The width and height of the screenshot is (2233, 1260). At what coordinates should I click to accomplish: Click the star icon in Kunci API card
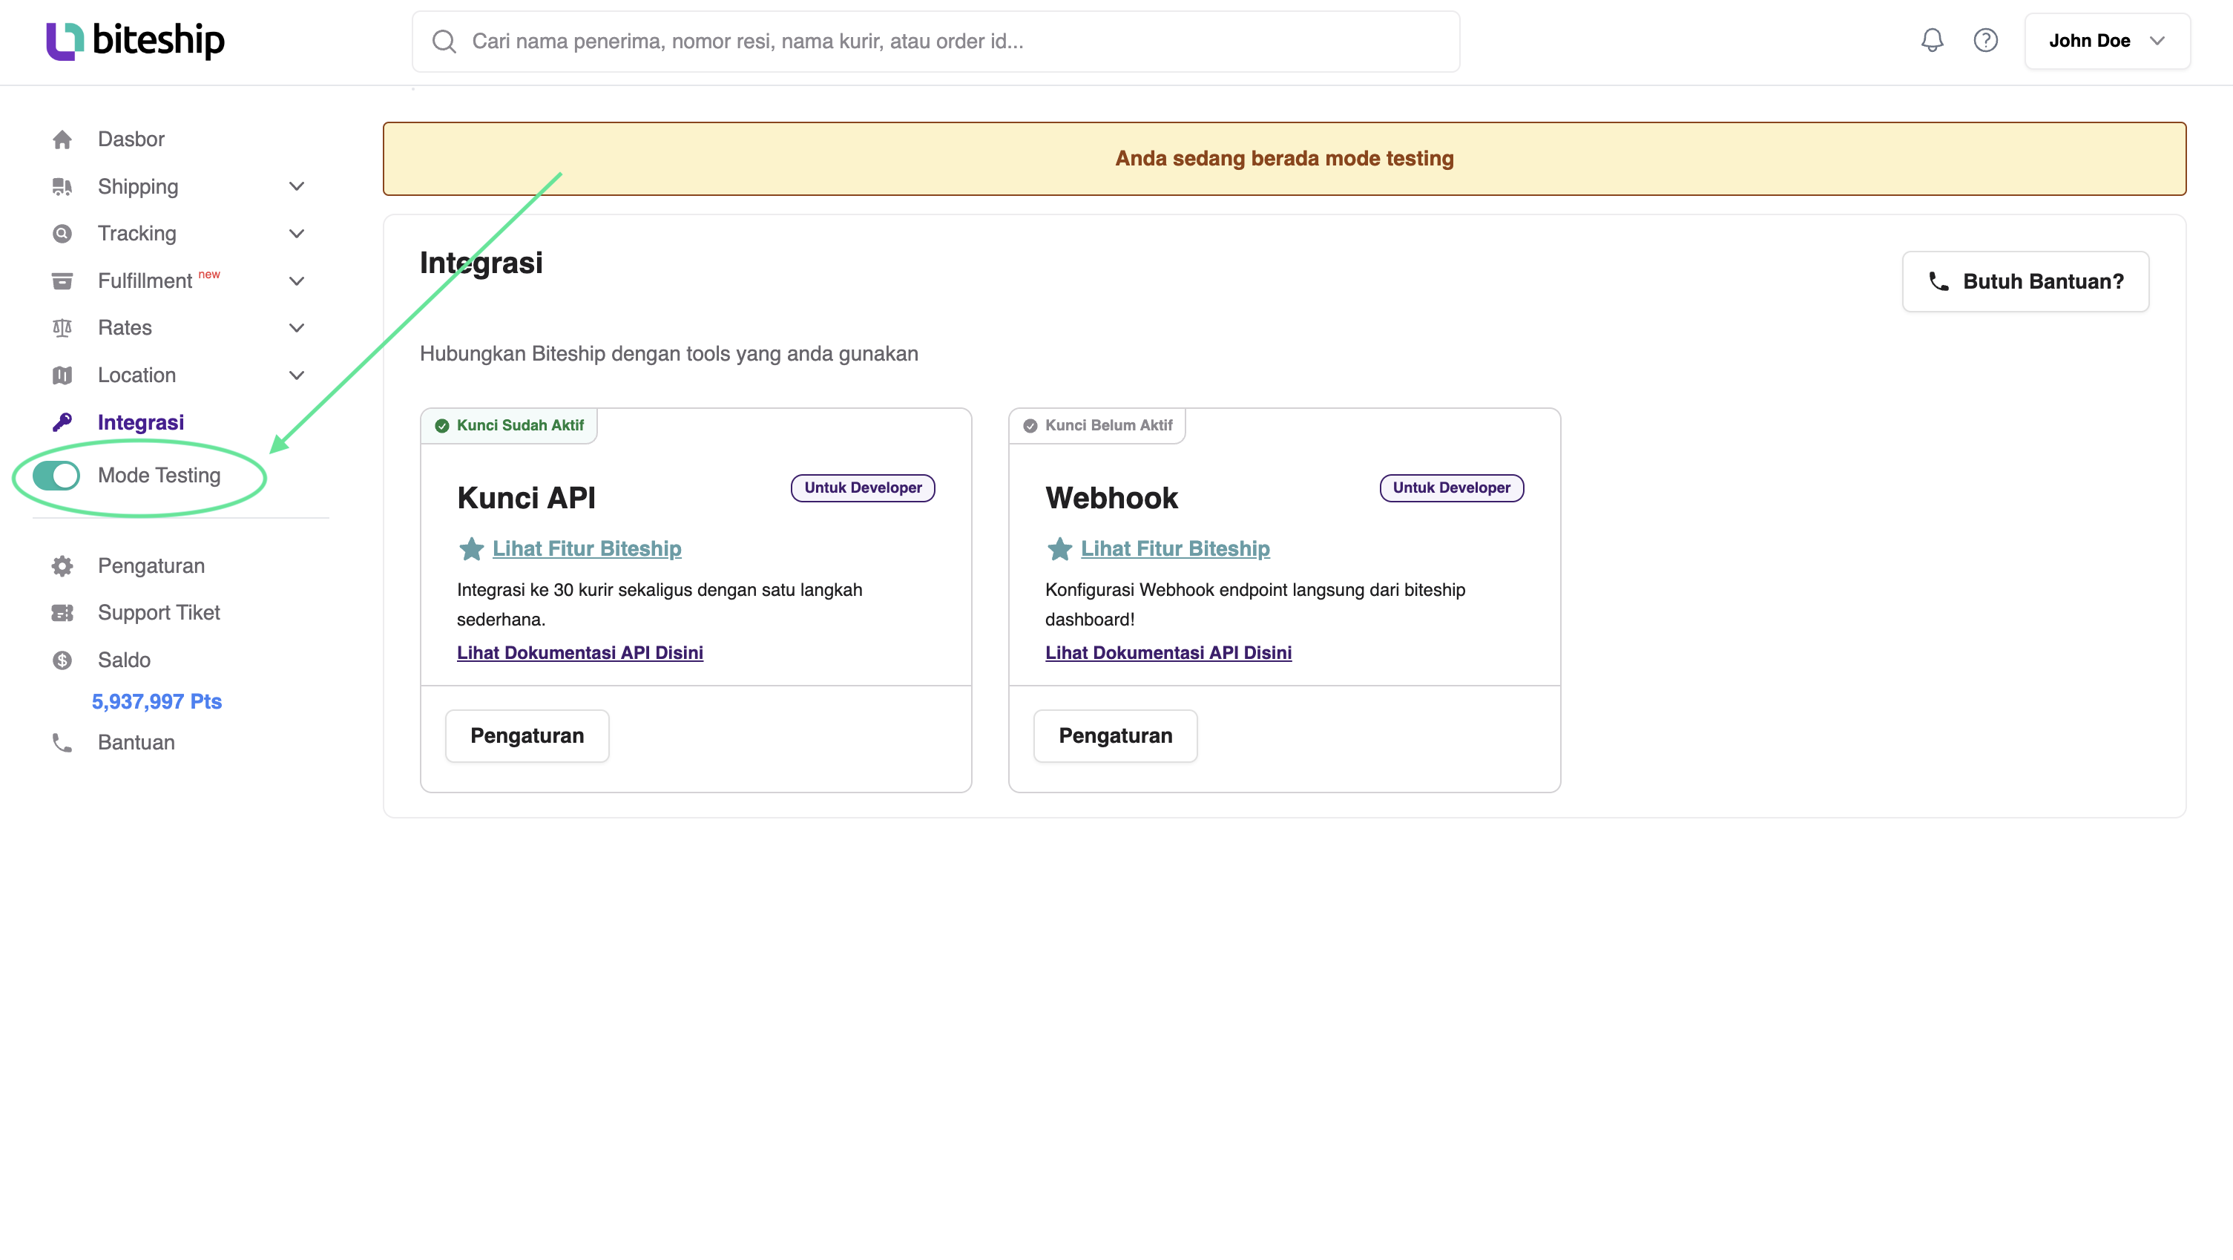pyautogui.click(x=470, y=548)
